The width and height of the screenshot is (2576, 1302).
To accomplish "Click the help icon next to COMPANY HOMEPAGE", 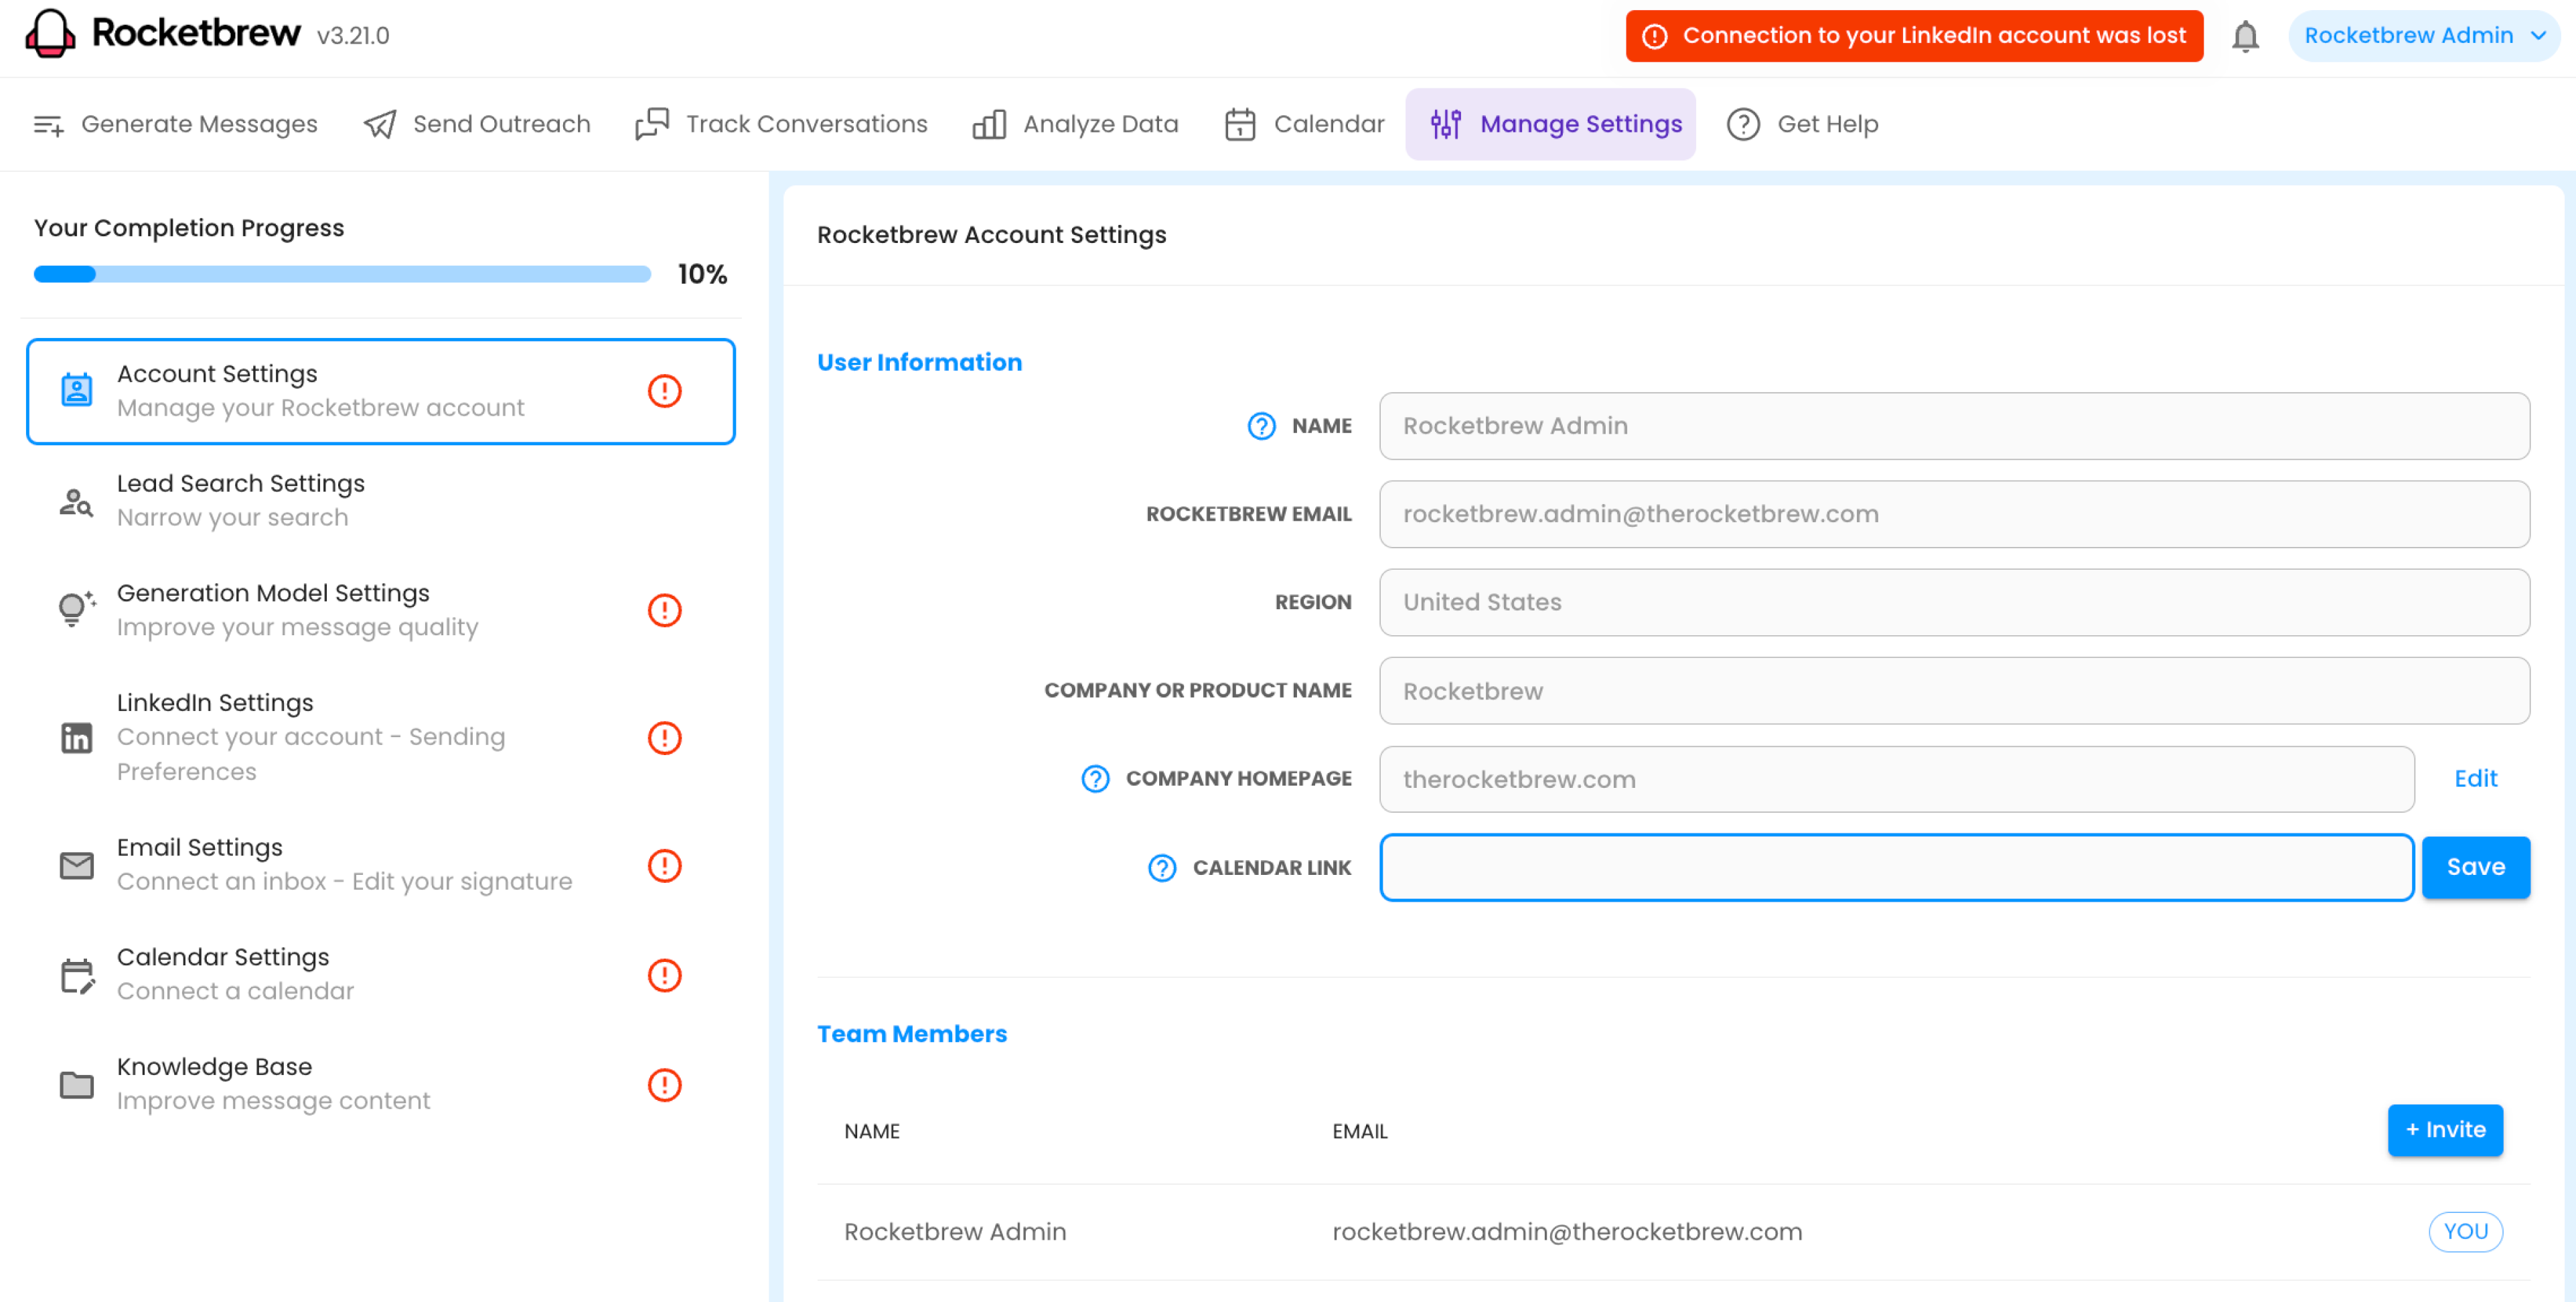I will tap(1095, 778).
